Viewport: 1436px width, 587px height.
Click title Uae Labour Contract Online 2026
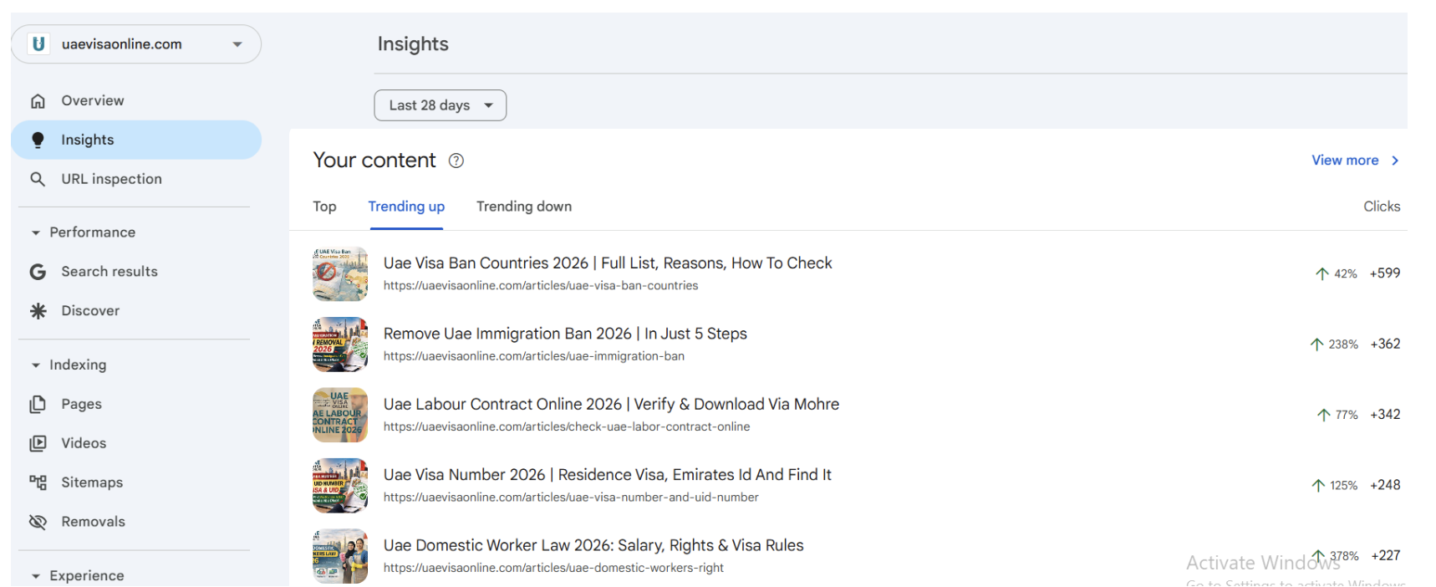click(611, 404)
